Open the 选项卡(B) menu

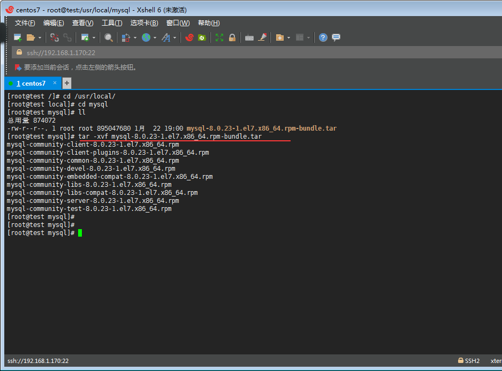[x=144, y=23]
